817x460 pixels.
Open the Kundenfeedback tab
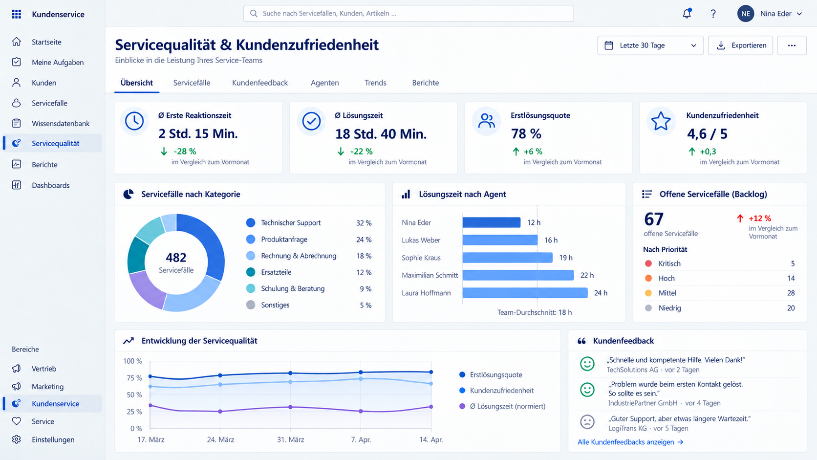pyautogui.click(x=260, y=83)
